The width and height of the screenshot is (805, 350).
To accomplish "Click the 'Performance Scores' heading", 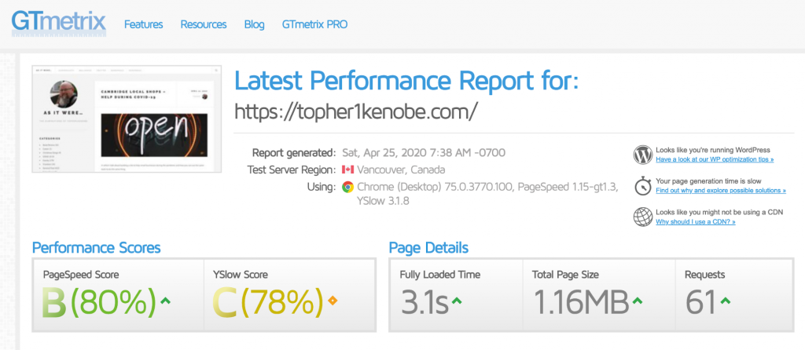I will 96,248.
